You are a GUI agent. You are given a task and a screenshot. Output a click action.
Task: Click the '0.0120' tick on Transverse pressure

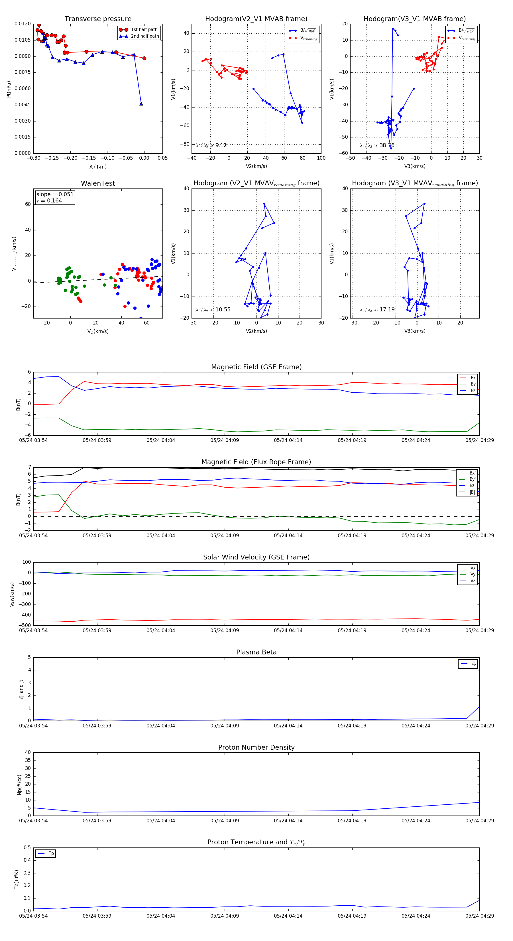23,24
